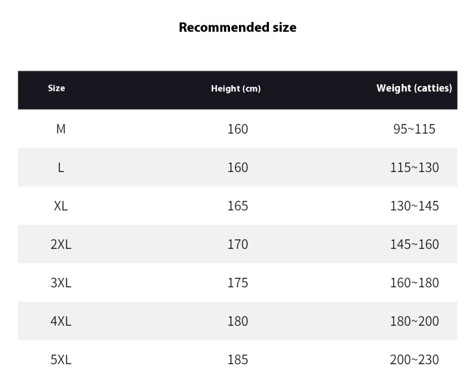Select the 175 height value
Screen dimensions: 473x390
237,283
